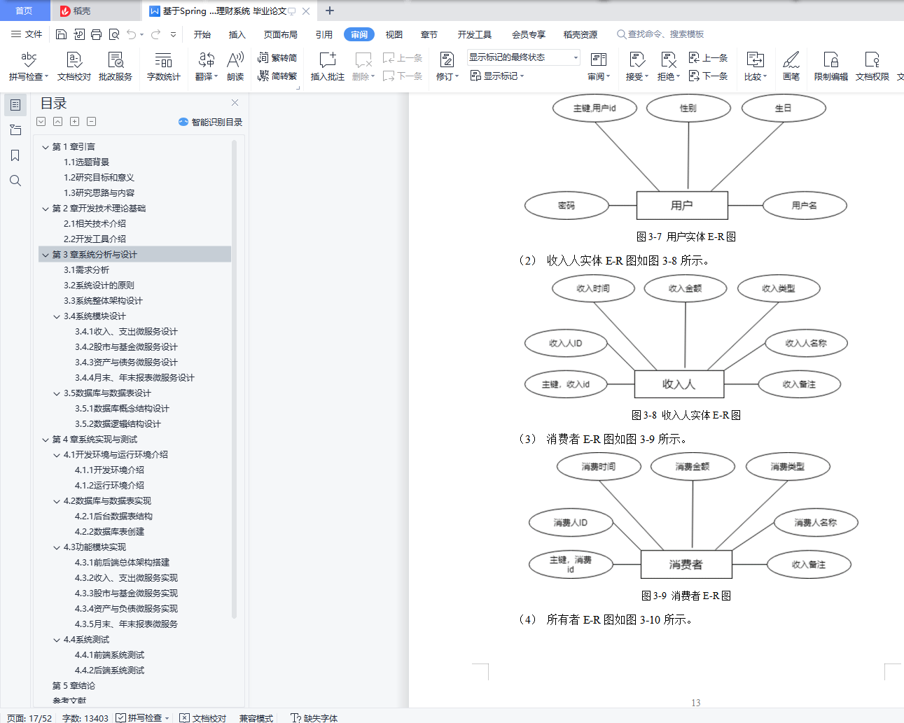
Task: Go to the 首页 home tab
Action: click(25, 10)
